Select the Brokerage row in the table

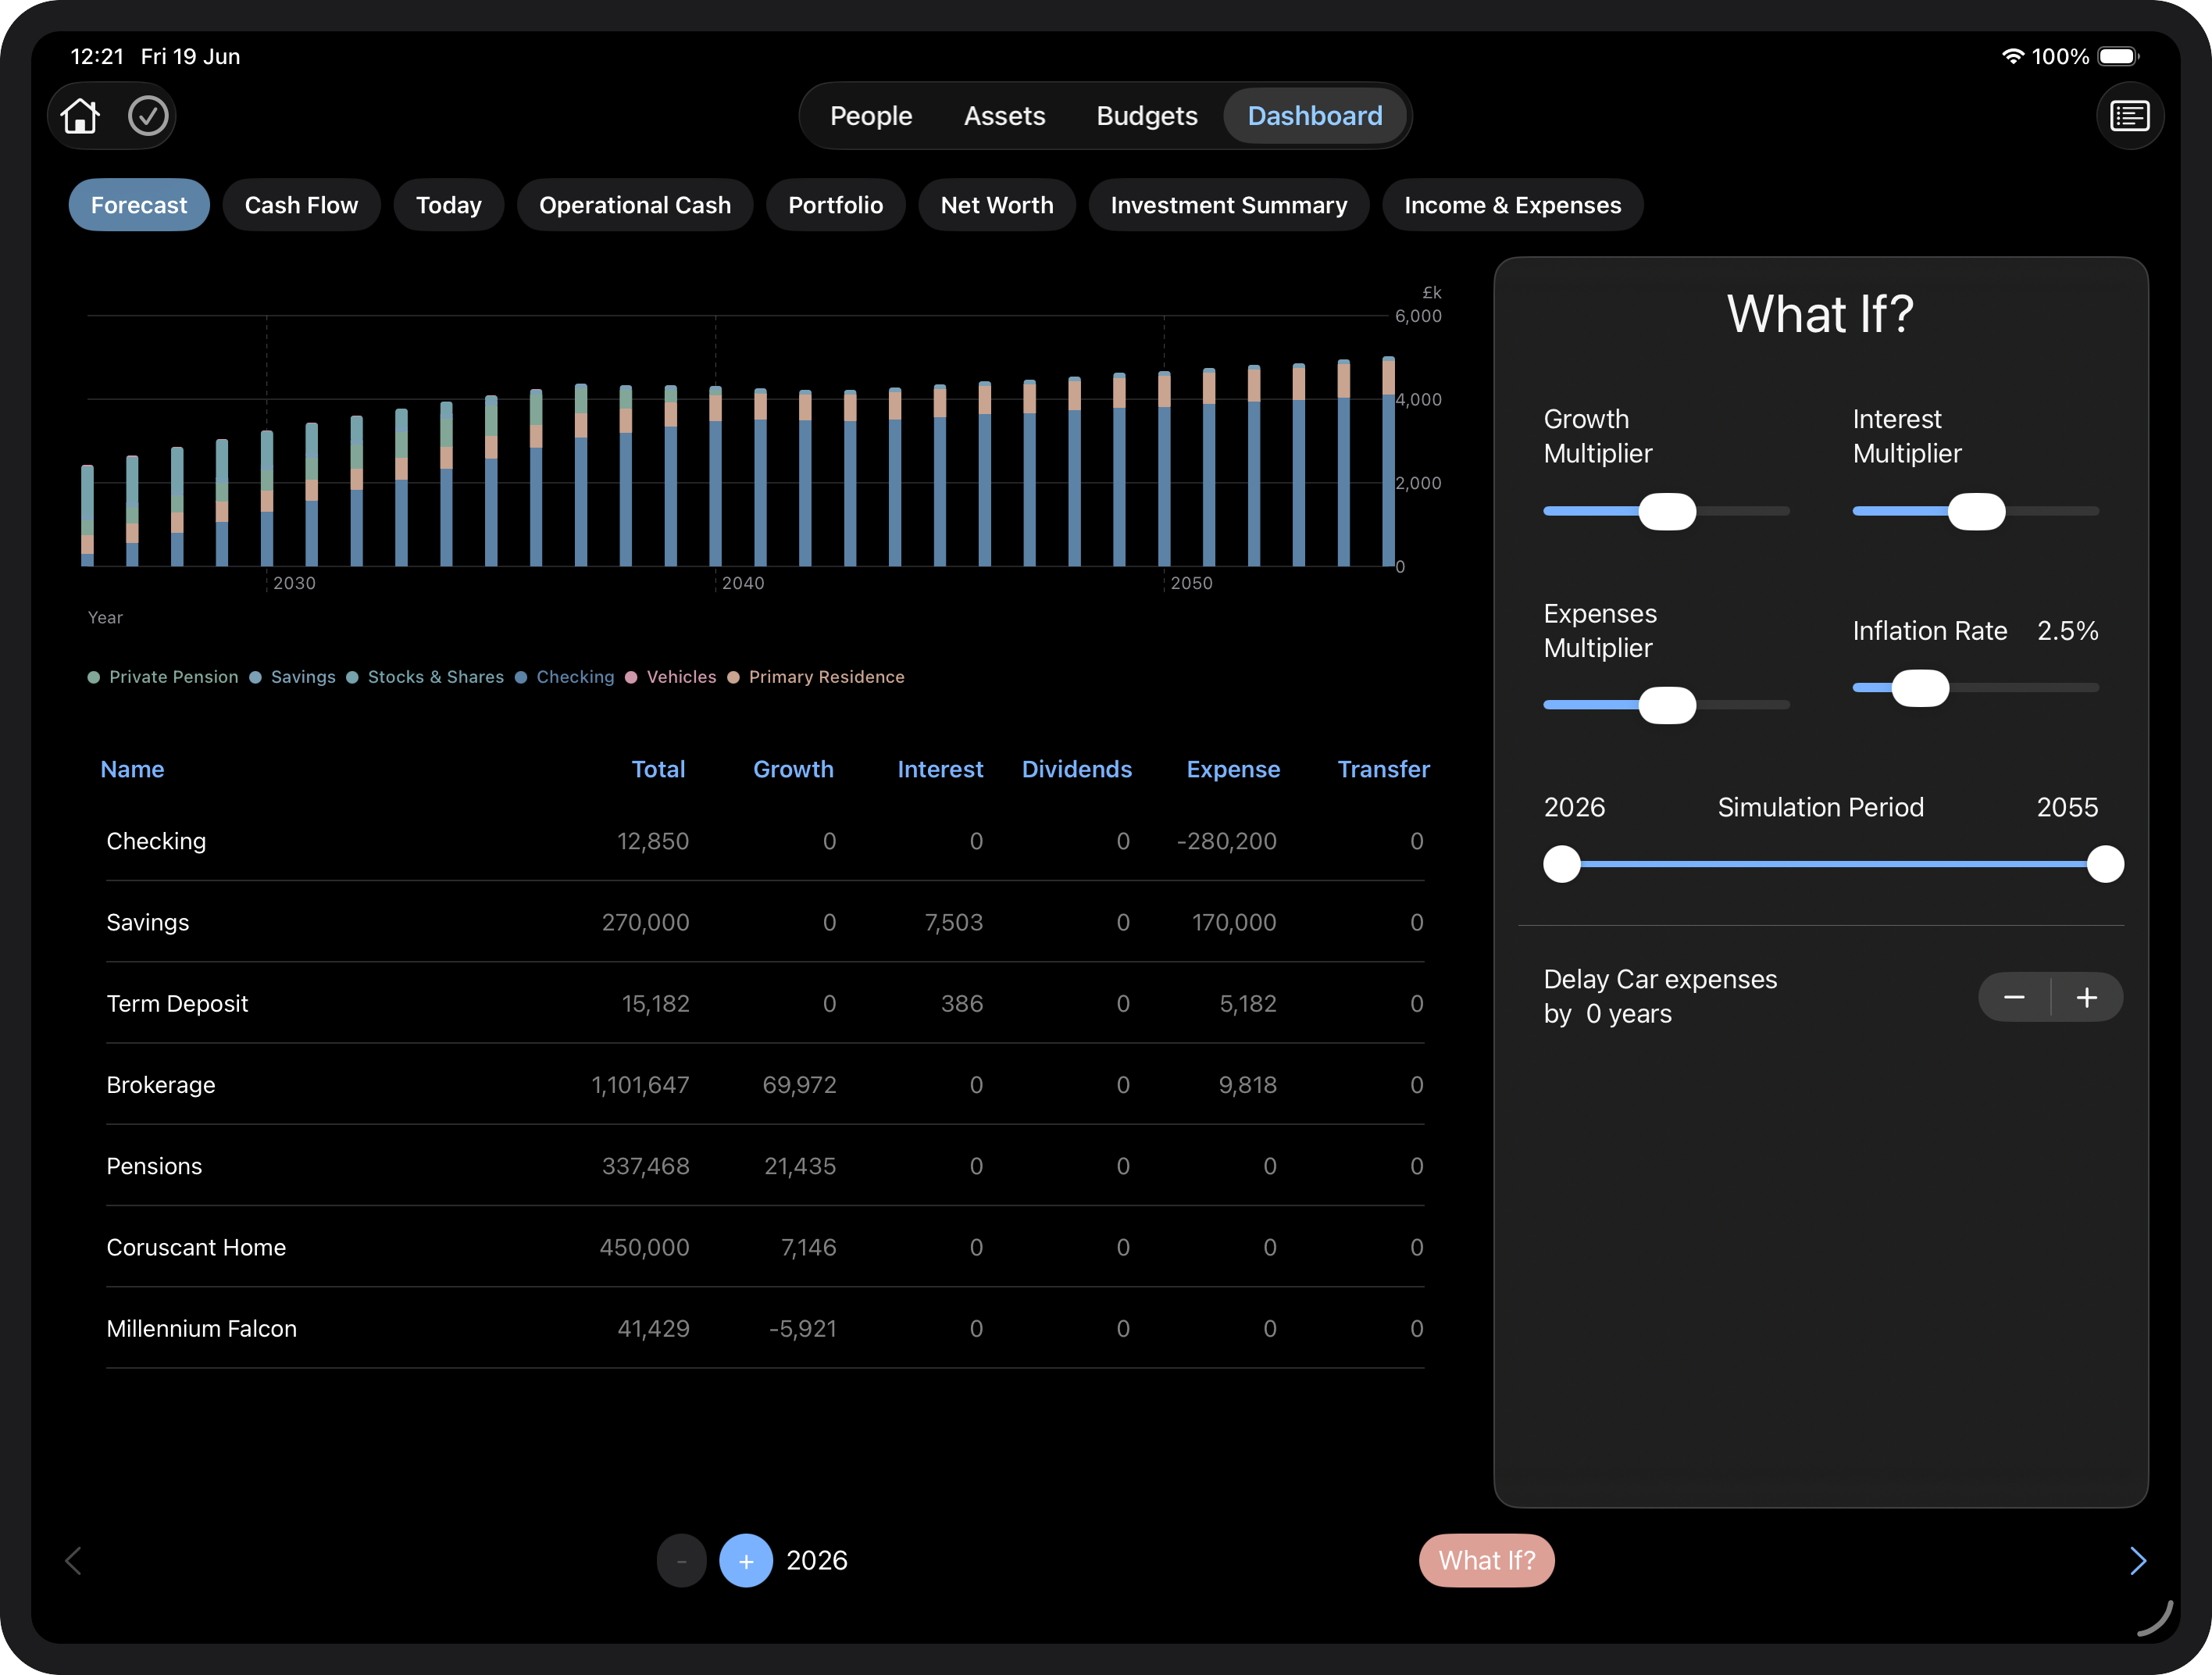[x=765, y=1085]
